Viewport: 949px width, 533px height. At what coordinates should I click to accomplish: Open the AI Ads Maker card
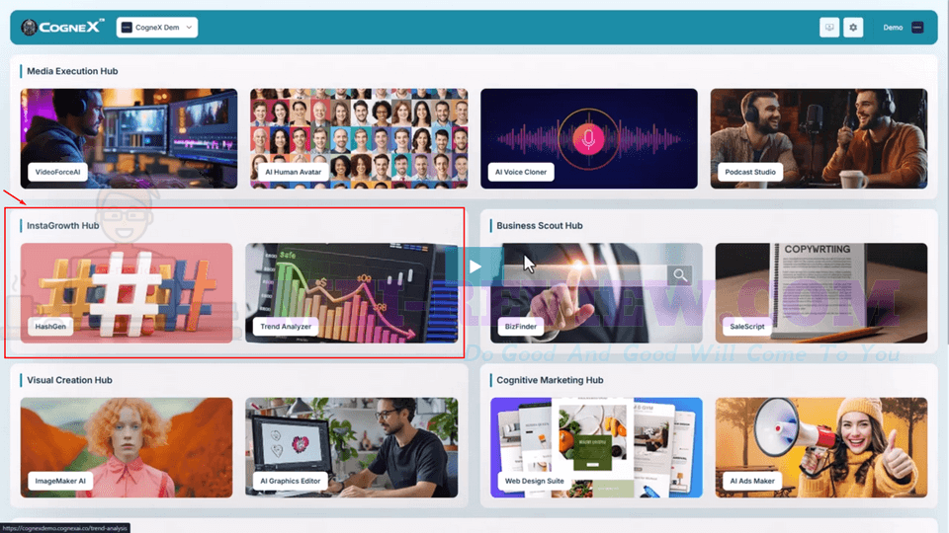click(x=821, y=448)
